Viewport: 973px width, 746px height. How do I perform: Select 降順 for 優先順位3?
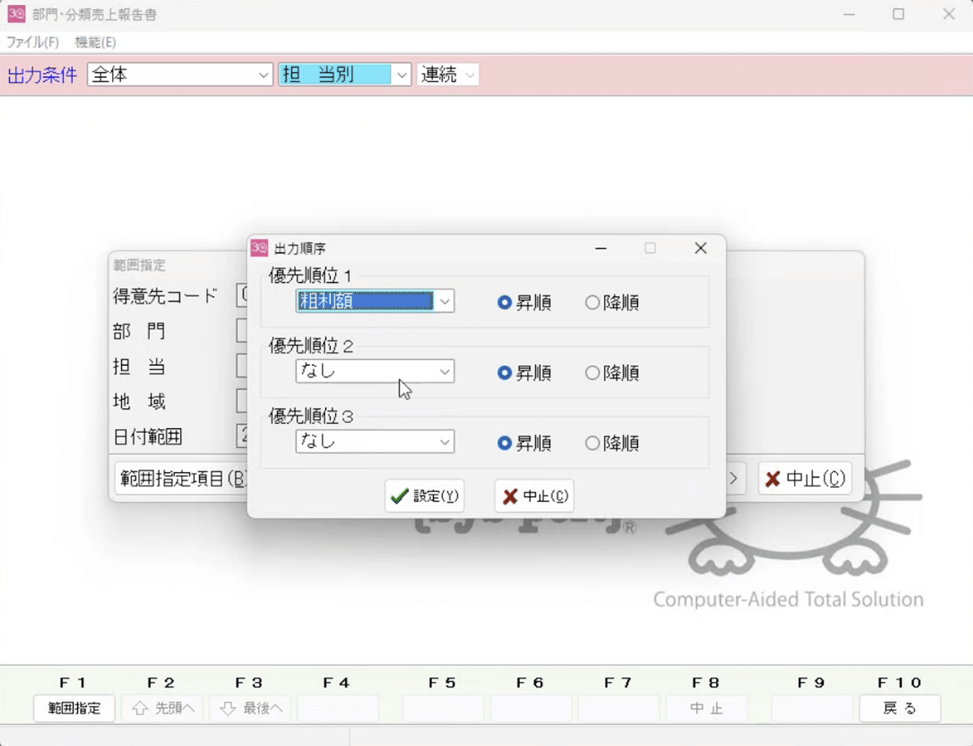593,444
